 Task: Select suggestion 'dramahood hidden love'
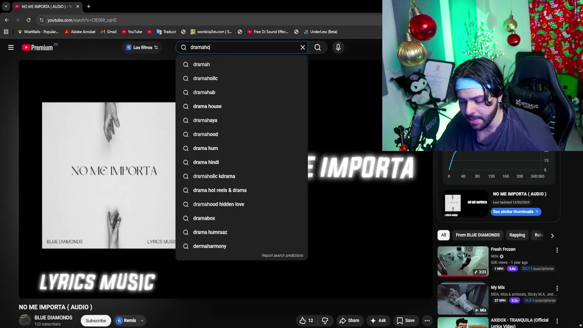pyautogui.click(x=241, y=204)
